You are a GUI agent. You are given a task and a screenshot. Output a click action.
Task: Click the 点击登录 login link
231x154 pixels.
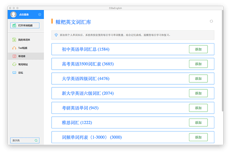pyautogui.click(x=24, y=15)
